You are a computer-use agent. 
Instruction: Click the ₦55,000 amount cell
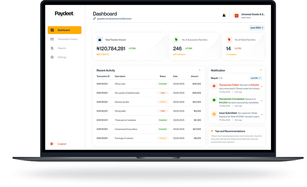197,93
